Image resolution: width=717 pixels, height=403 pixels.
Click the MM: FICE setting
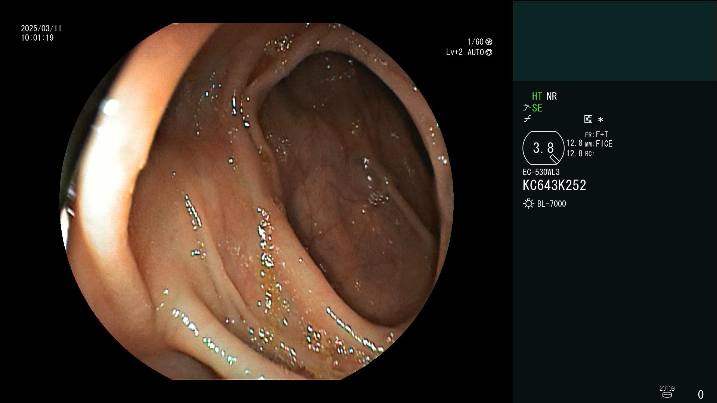(599, 144)
